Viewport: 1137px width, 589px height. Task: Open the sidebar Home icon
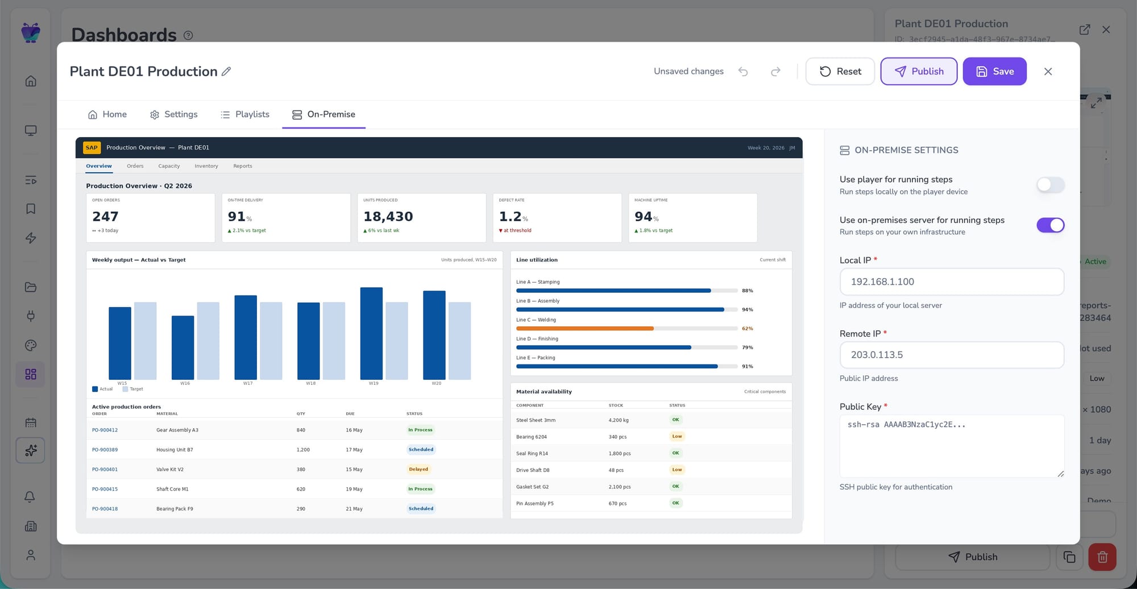coord(31,81)
